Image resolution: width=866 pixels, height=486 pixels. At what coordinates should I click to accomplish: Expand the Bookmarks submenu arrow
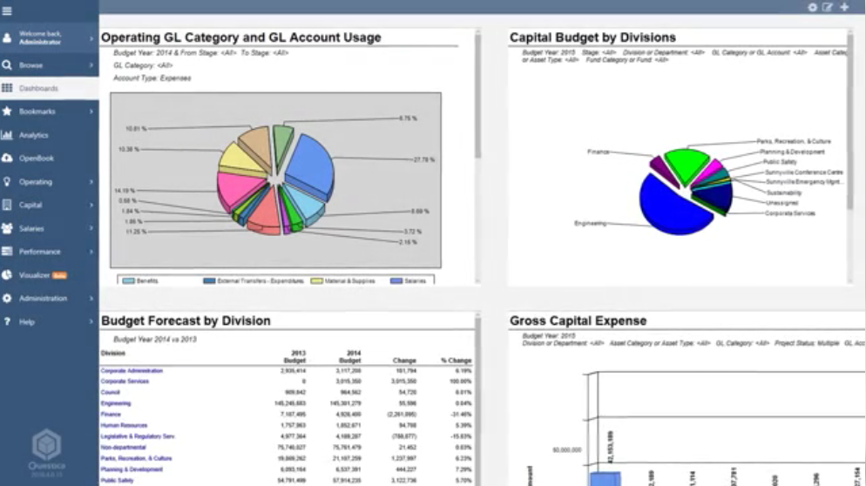[x=91, y=111]
